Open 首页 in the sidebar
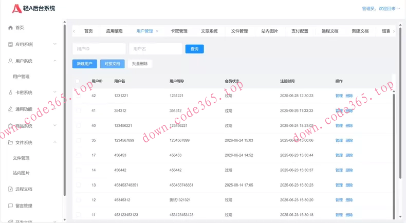Image resolution: width=406 pixels, height=223 pixels. pyautogui.click(x=20, y=27)
